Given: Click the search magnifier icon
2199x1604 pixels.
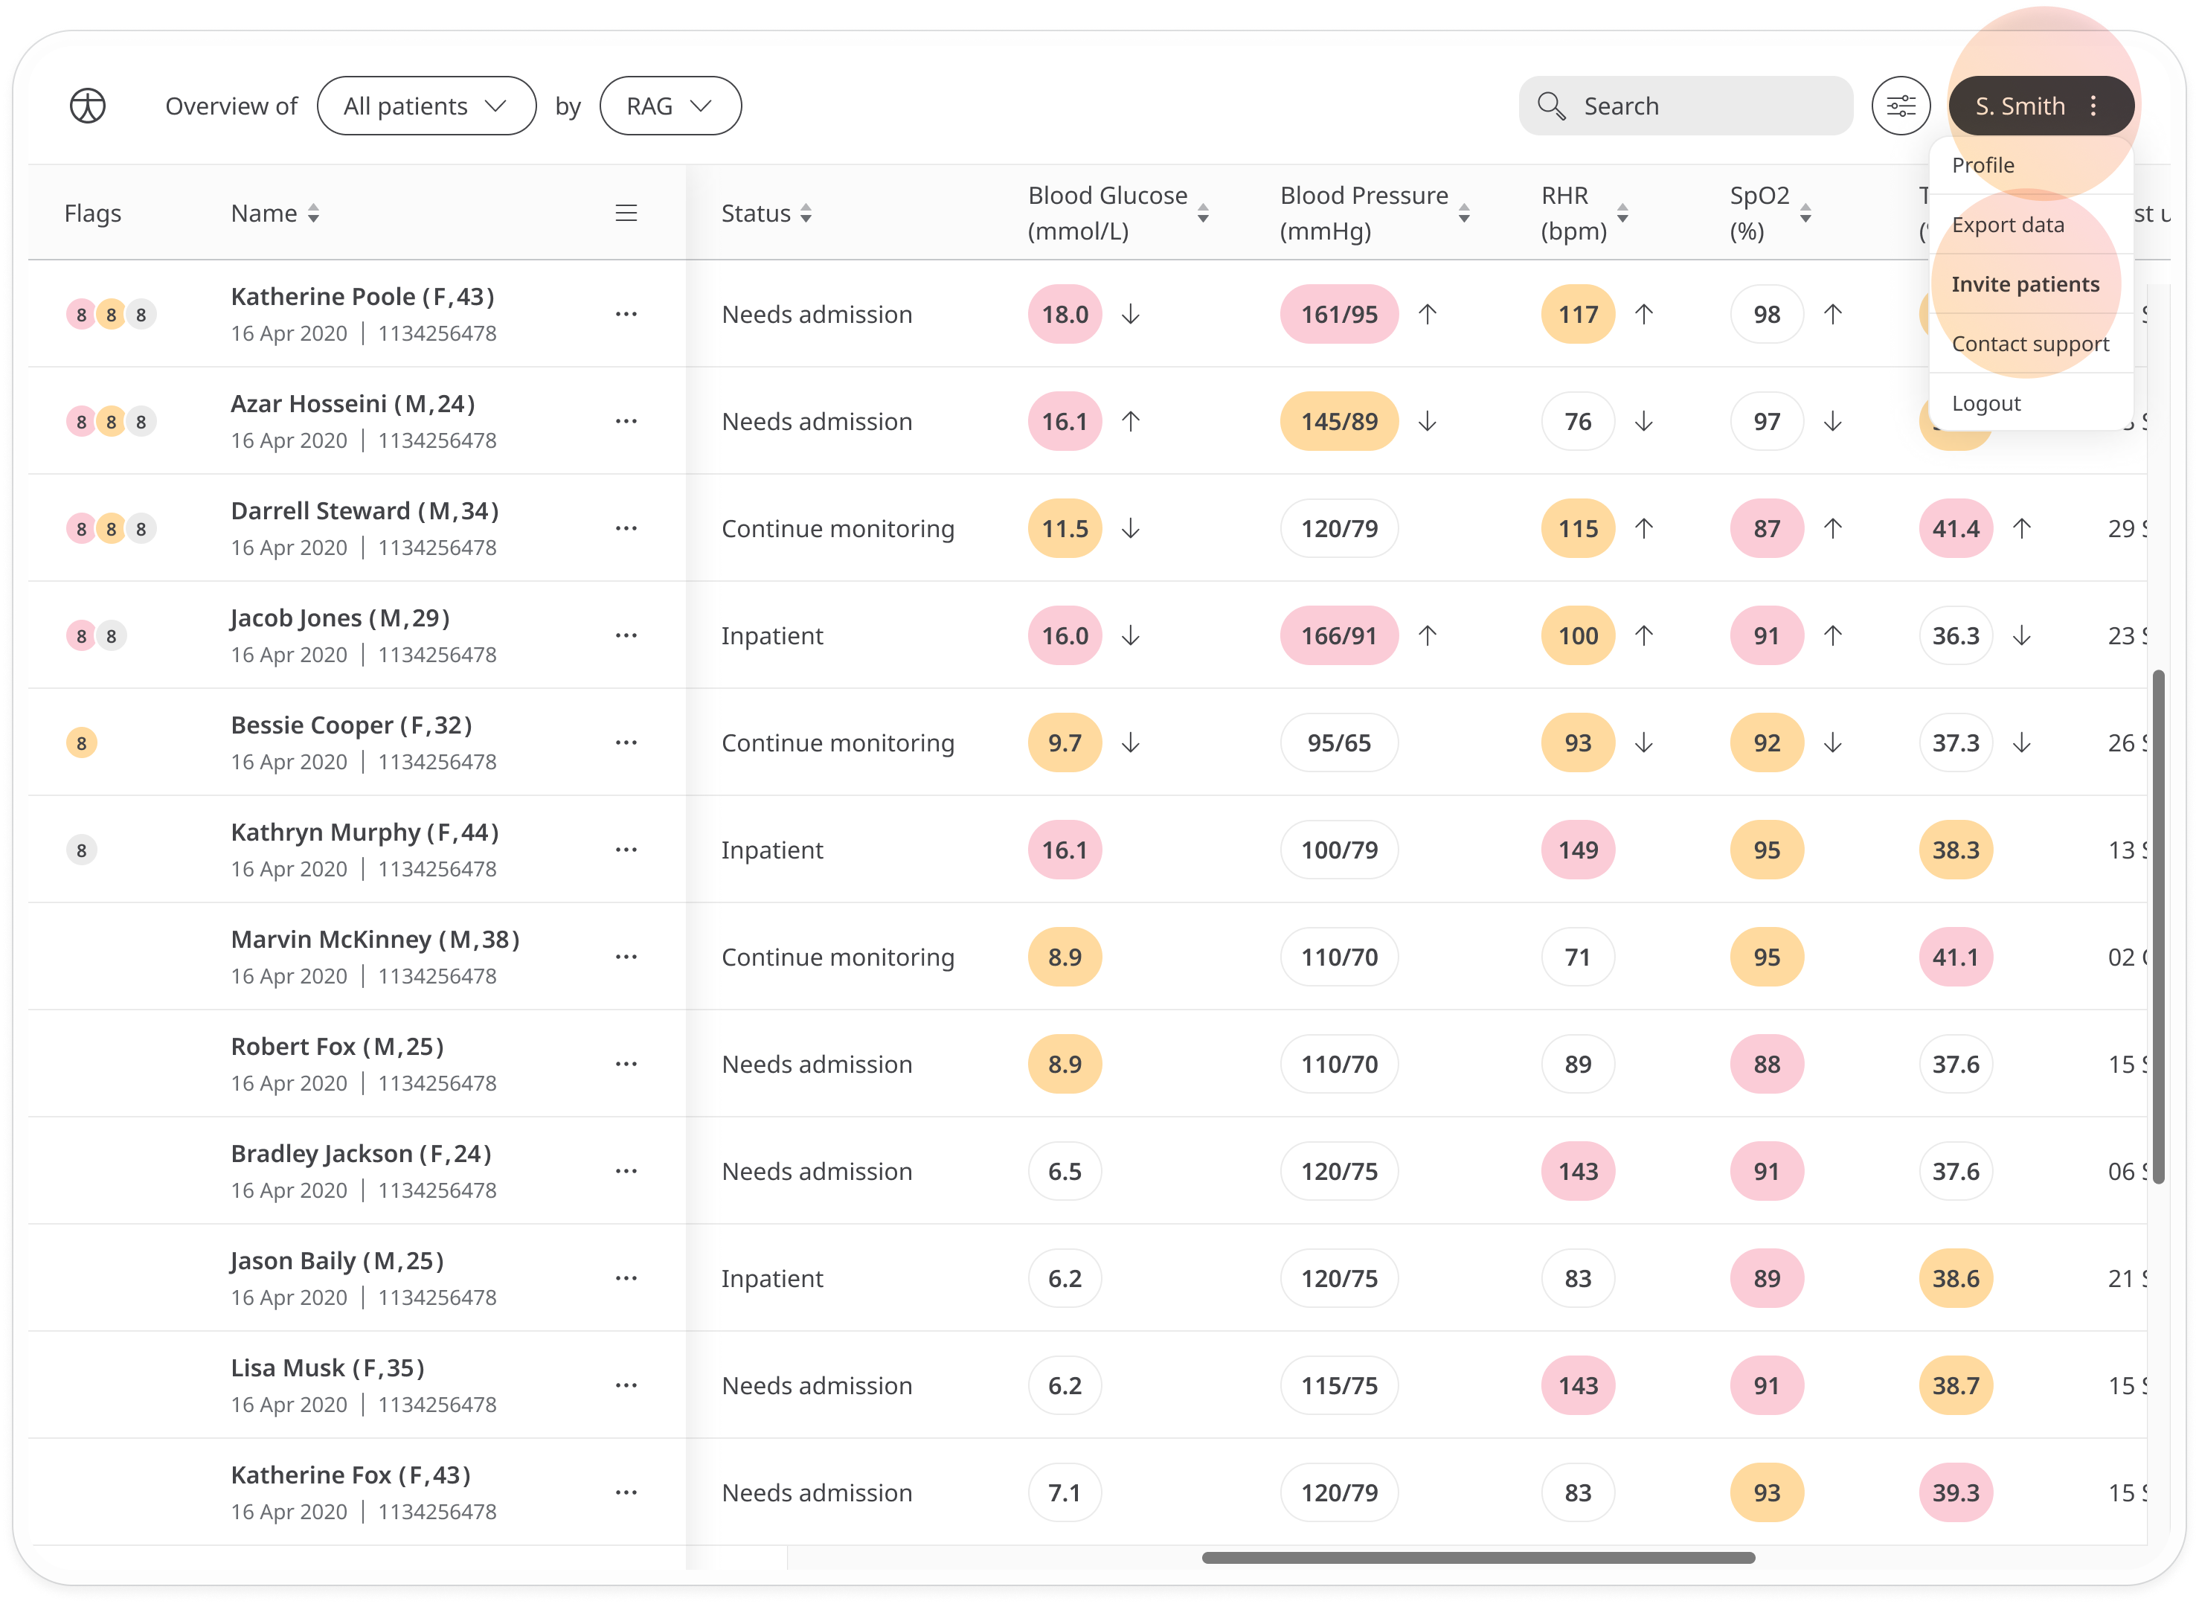Looking at the screenshot, I should tap(1552, 106).
